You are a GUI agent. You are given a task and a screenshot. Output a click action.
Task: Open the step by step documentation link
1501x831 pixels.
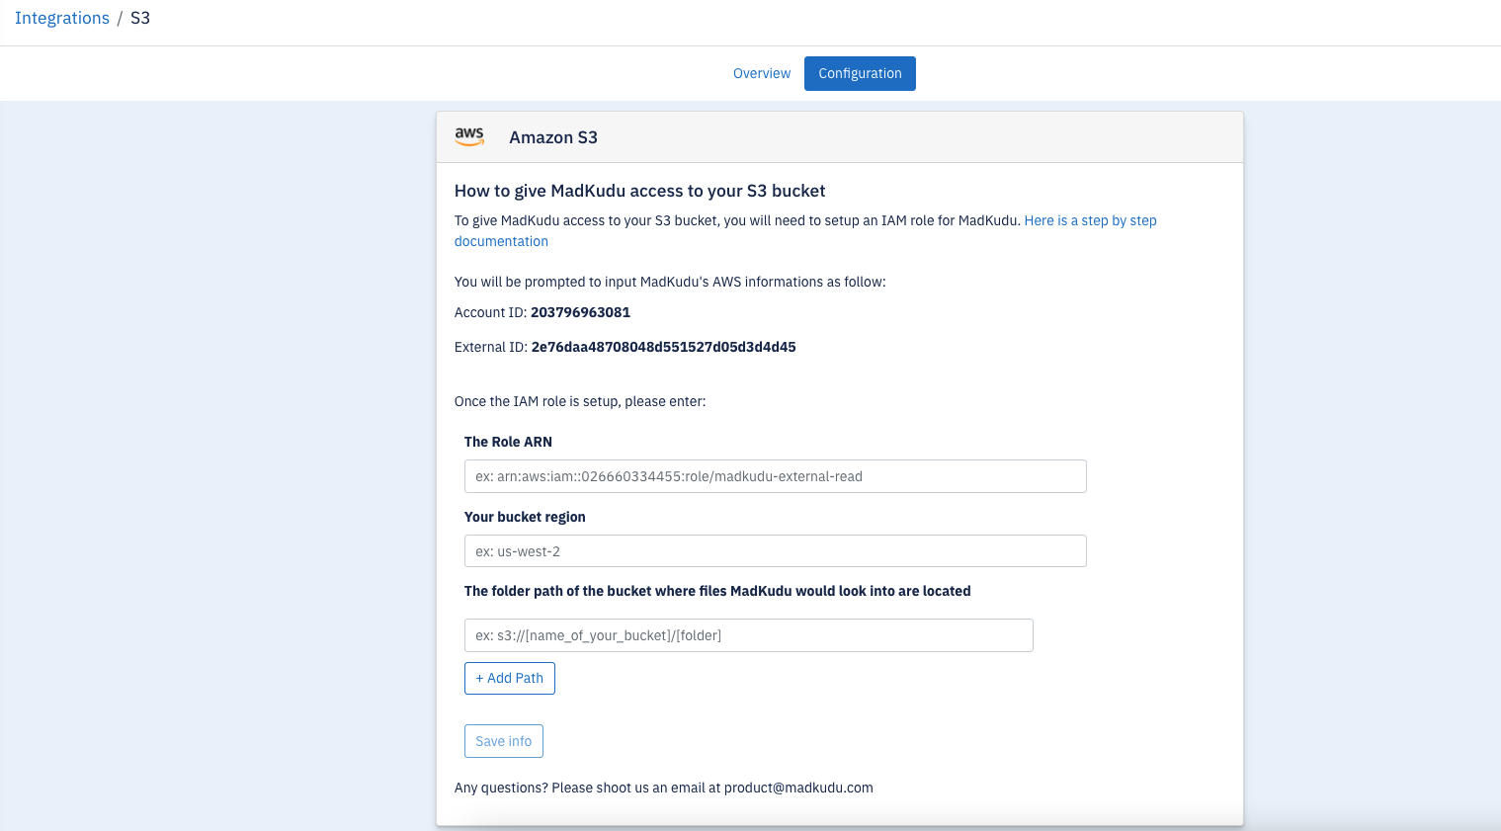1090,220
